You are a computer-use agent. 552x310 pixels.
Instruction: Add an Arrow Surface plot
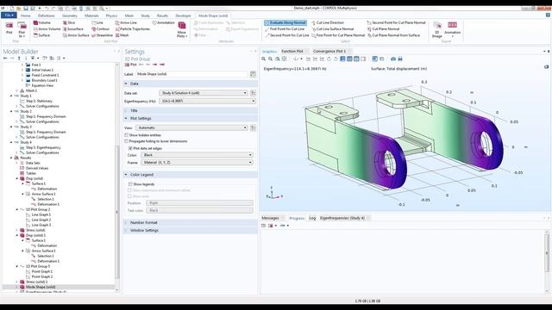(x=76, y=35)
